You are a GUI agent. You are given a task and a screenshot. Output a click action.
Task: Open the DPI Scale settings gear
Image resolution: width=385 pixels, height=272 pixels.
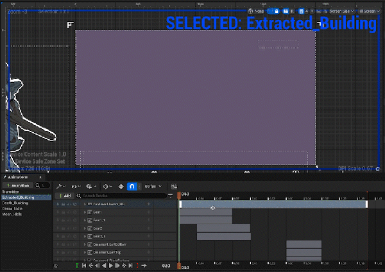[378, 169]
